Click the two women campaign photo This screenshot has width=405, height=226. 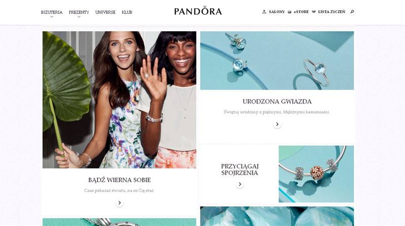119,100
